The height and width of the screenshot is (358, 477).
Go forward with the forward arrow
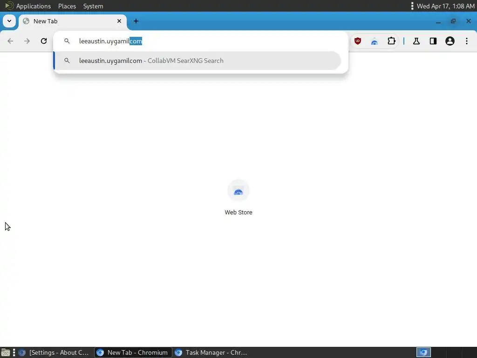[x=27, y=41]
